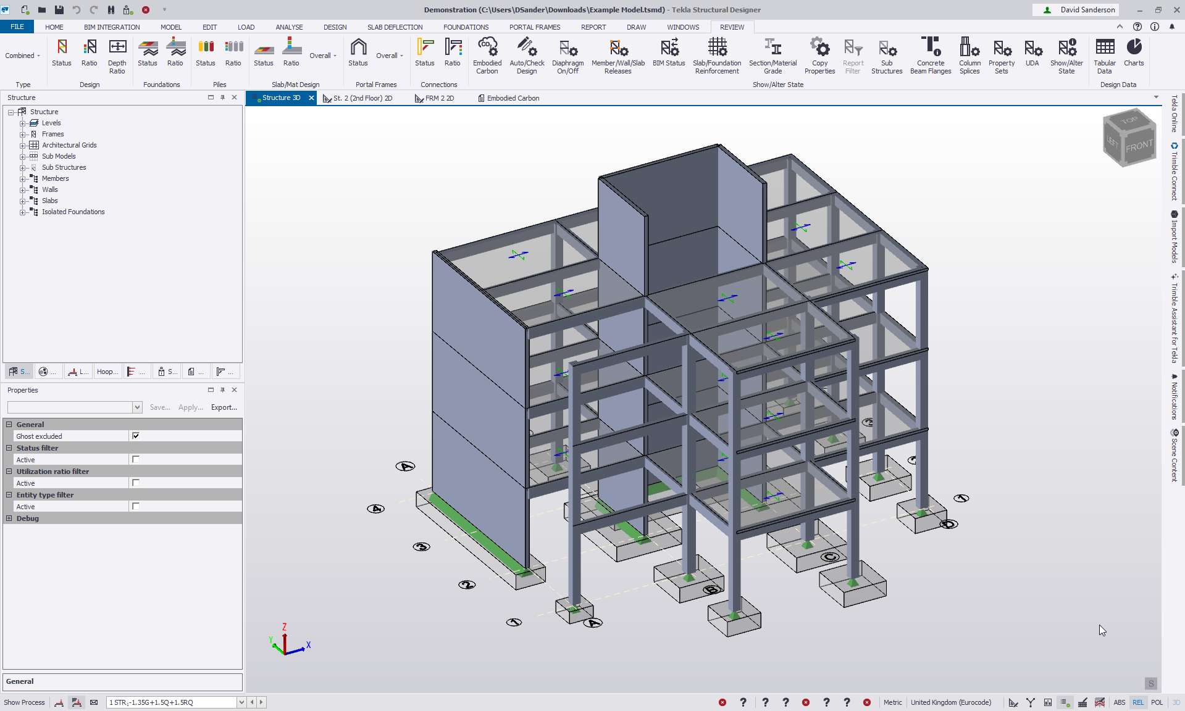Toggle Ghost excluded checkbox
1185x711 pixels.
136,436
